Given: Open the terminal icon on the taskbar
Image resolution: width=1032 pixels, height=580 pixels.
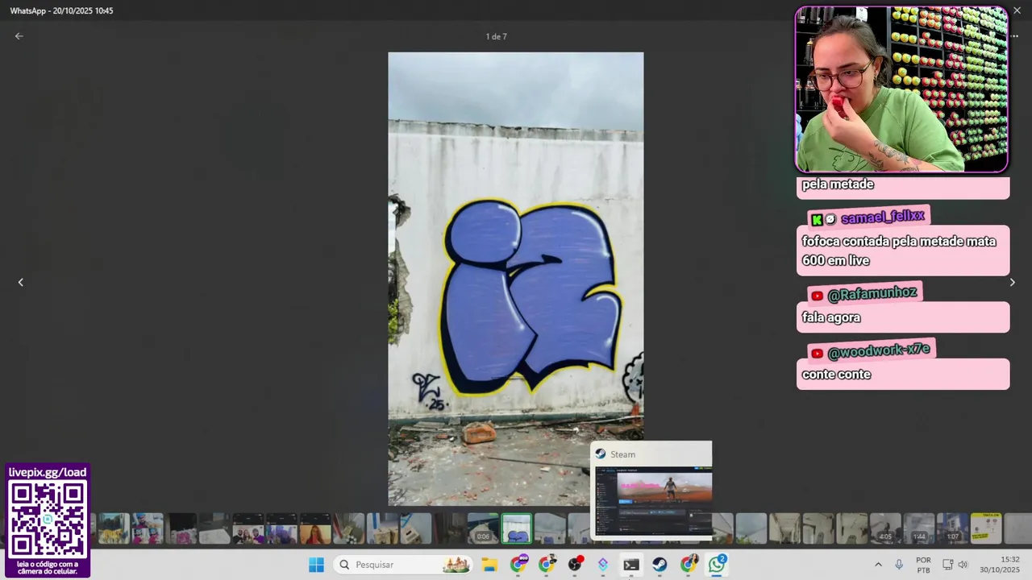Looking at the screenshot, I should [x=631, y=565].
